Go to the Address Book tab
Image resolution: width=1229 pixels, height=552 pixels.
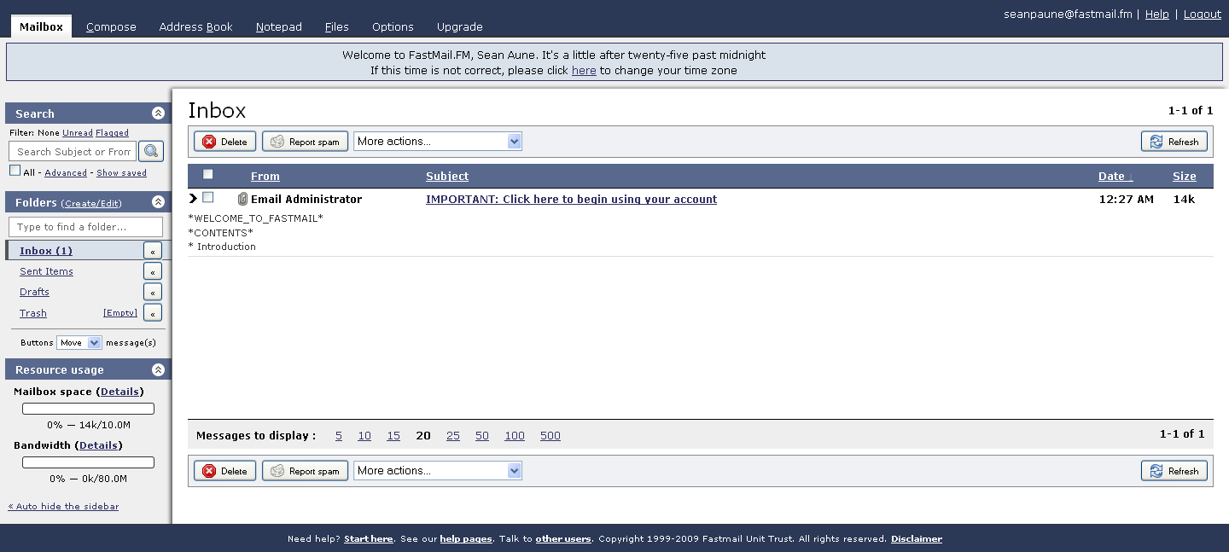pyautogui.click(x=195, y=26)
